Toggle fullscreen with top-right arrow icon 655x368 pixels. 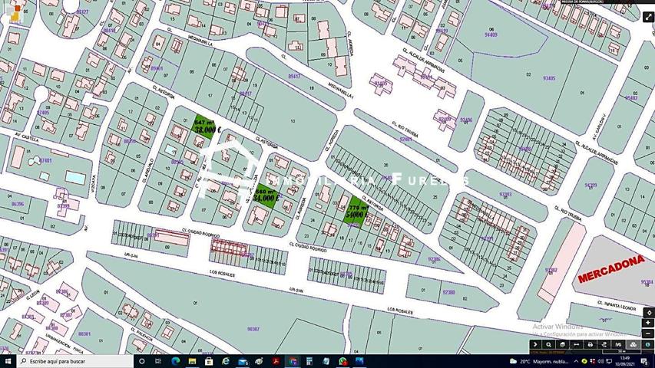point(648,17)
